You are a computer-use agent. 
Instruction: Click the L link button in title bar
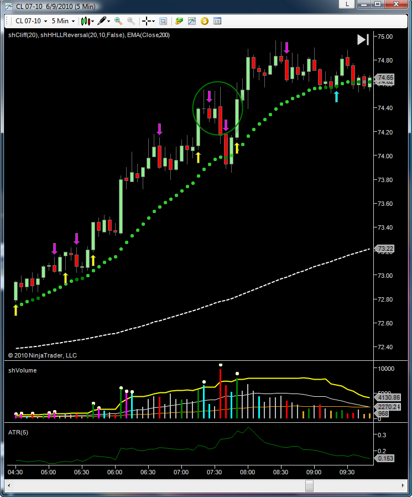coord(347,4)
